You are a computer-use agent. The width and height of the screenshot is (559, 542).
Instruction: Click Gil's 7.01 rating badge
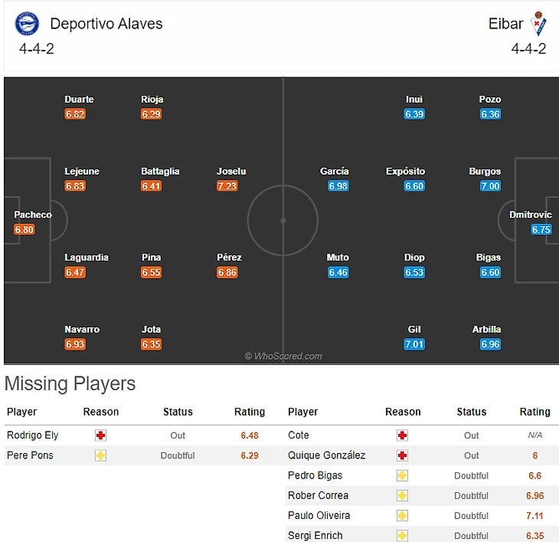tap(414, 344)
